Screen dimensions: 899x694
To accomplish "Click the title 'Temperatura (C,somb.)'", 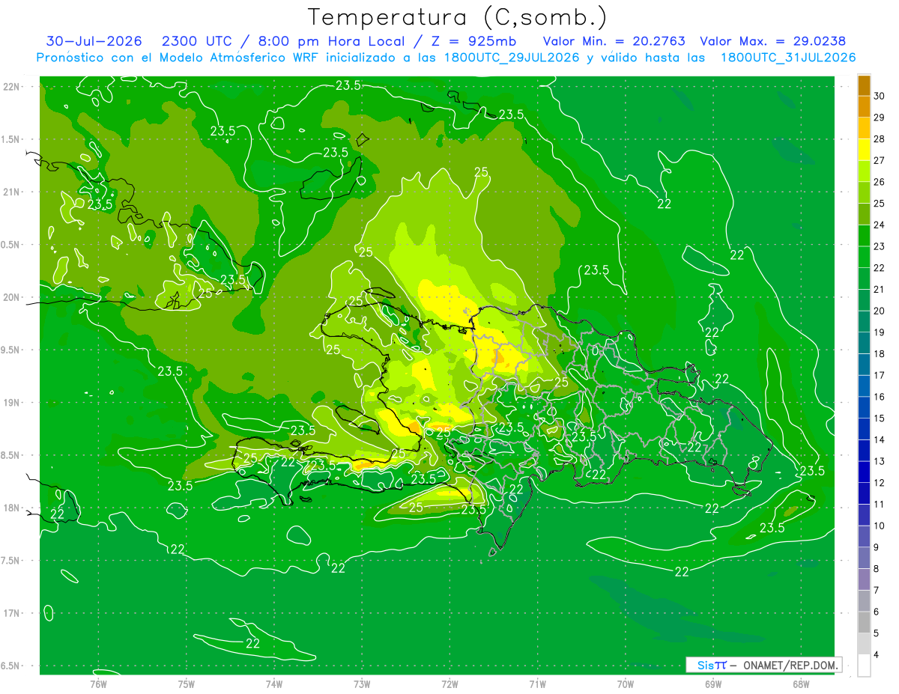I will [x=457, y=17].
